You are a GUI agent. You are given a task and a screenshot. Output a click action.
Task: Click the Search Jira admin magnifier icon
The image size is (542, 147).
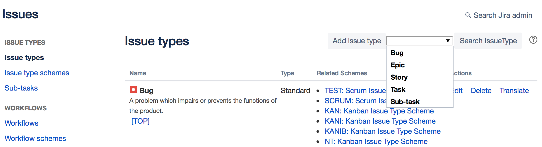coord(468,15)
